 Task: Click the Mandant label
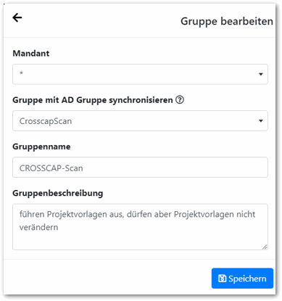(31, 53)
